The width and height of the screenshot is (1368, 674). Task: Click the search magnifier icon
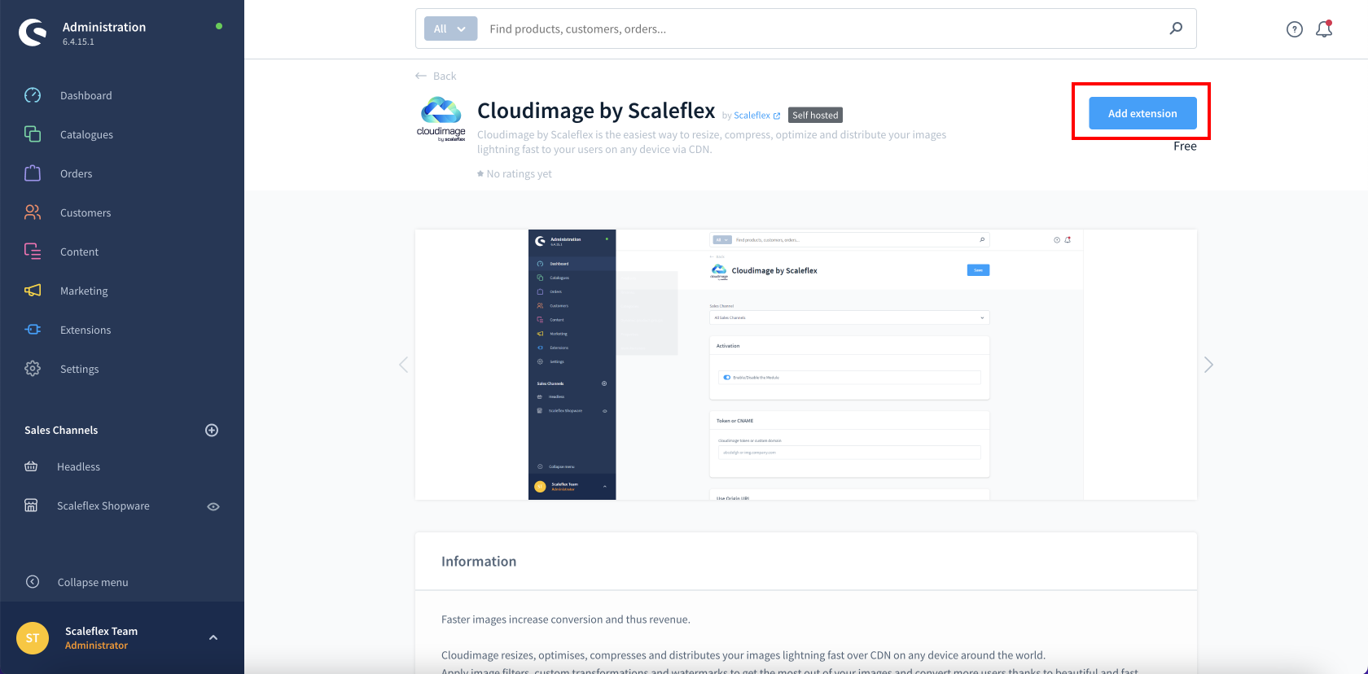[1176, 28]
